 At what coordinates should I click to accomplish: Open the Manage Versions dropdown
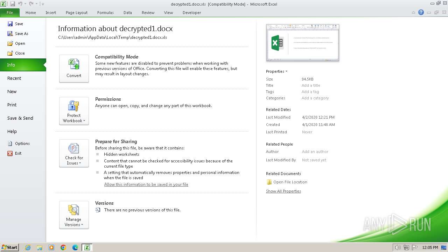(x=74, y=215)
